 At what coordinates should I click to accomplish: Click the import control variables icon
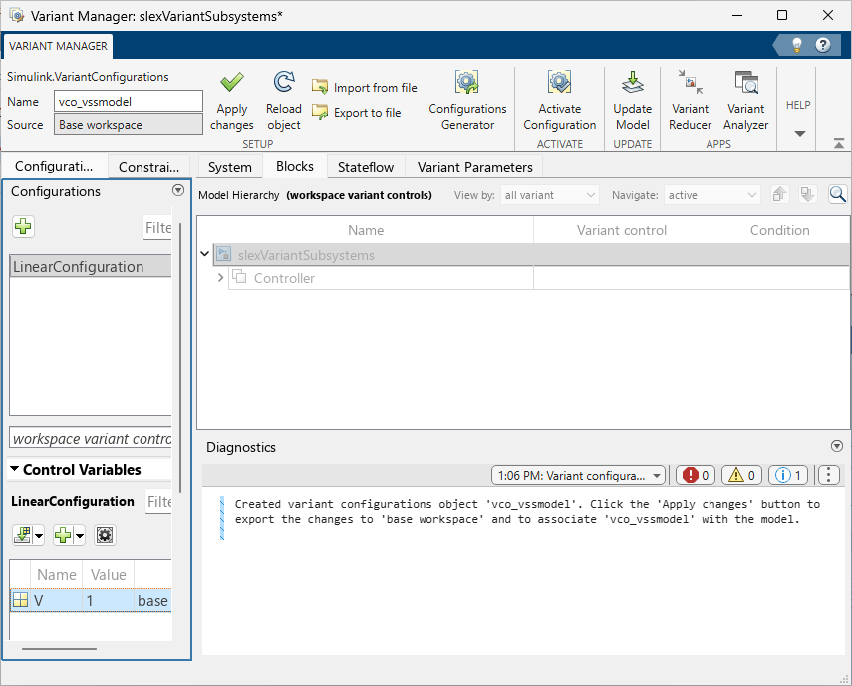click(x=22, y=535)
